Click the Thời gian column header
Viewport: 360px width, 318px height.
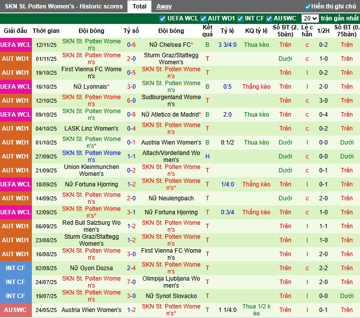46,31
